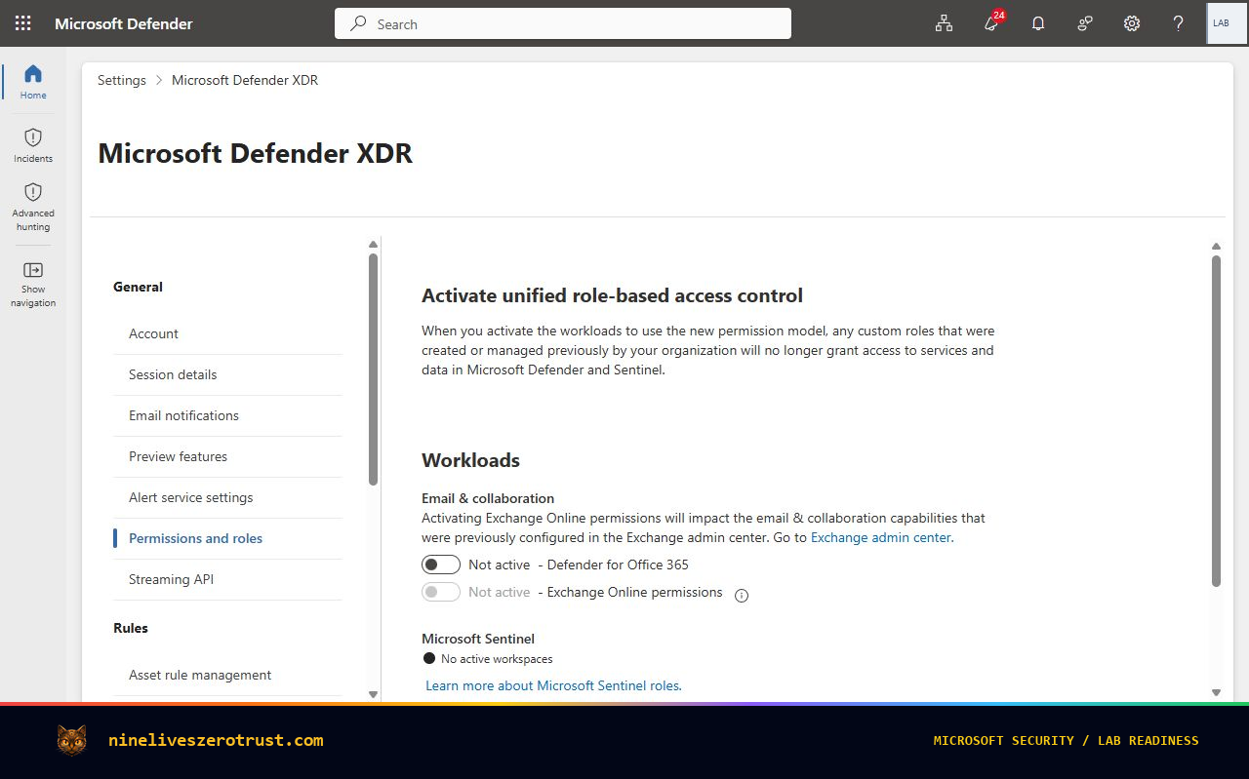The width and height of the screenshot is (1249, 779).
Task: Click settings list scrollbar thumb
Action: (x=373, y=370)
